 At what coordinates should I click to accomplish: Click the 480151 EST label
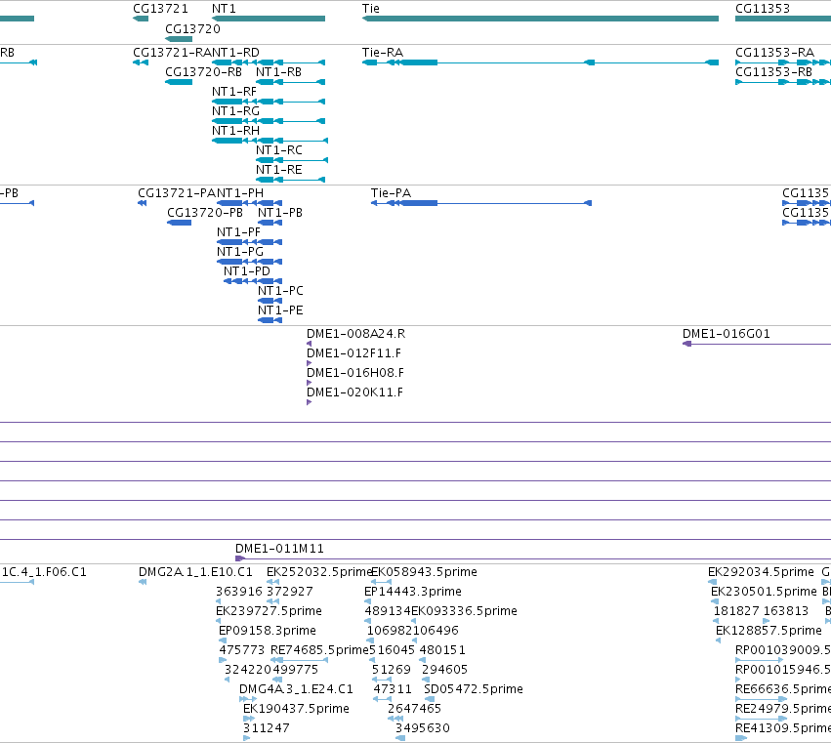coord(442,651)
